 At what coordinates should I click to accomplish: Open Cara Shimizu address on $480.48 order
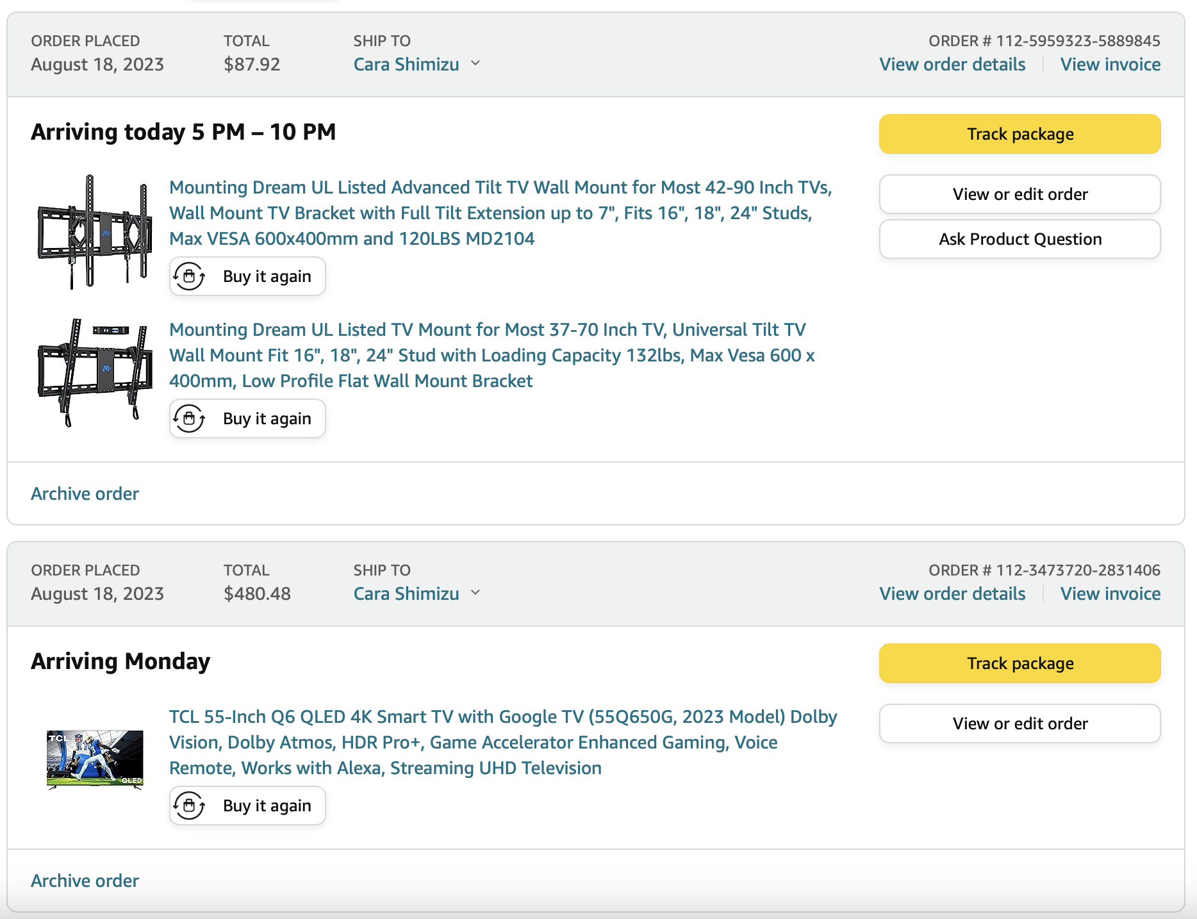tap(406, 593)
